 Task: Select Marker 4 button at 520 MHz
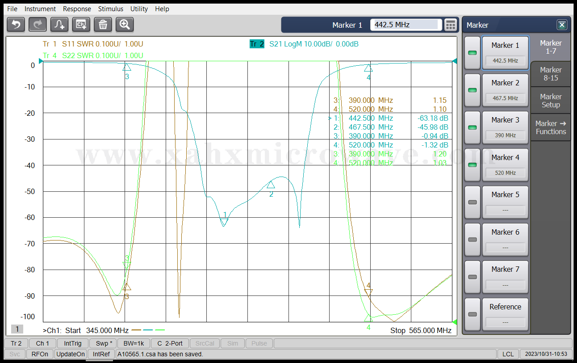[505, 165]
